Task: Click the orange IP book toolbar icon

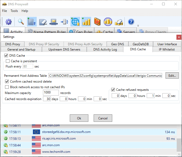Action: pyautogui.click(x=97, y=22)
